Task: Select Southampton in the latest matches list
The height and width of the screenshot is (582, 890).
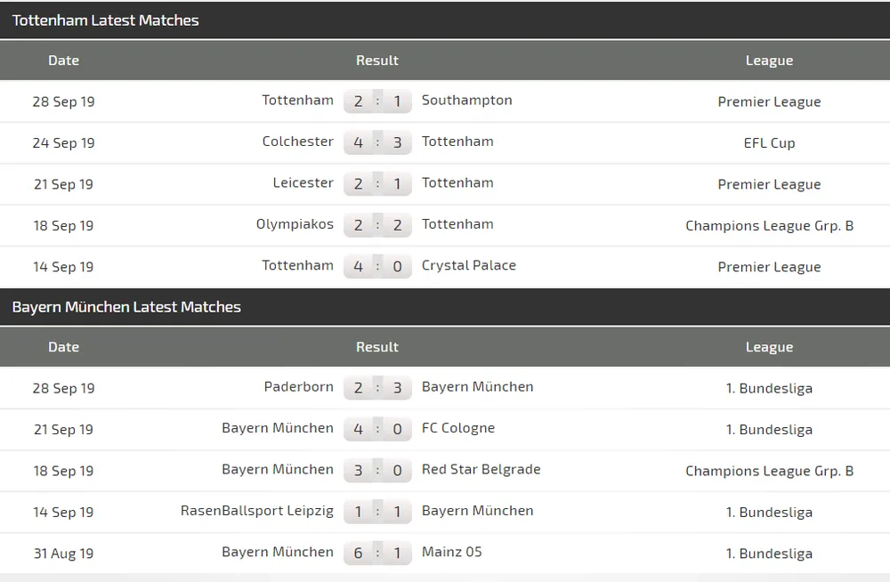Action: coord(466,101)
